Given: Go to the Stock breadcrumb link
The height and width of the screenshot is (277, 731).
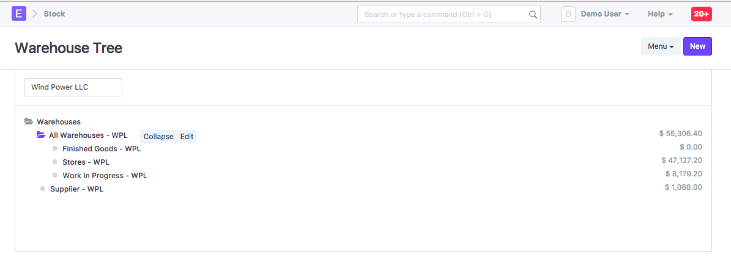Looking at the screenshot, I should click(54, 14).
